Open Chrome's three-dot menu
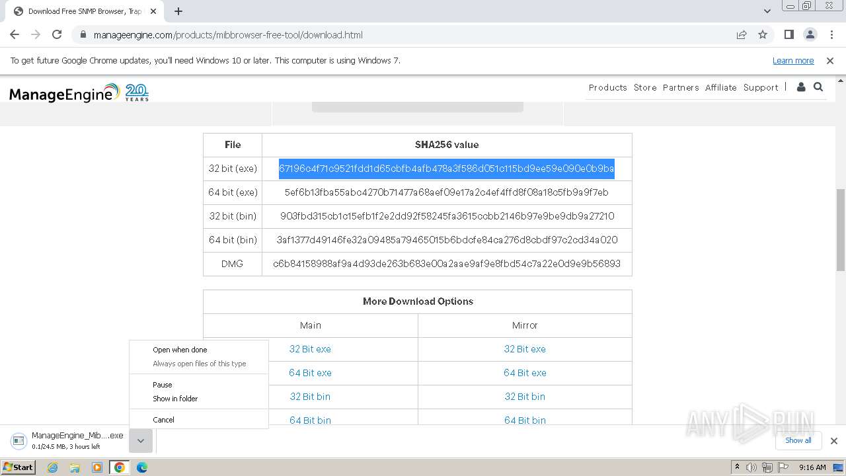Screen dimensions: 846x476 (x=831, y=34)
